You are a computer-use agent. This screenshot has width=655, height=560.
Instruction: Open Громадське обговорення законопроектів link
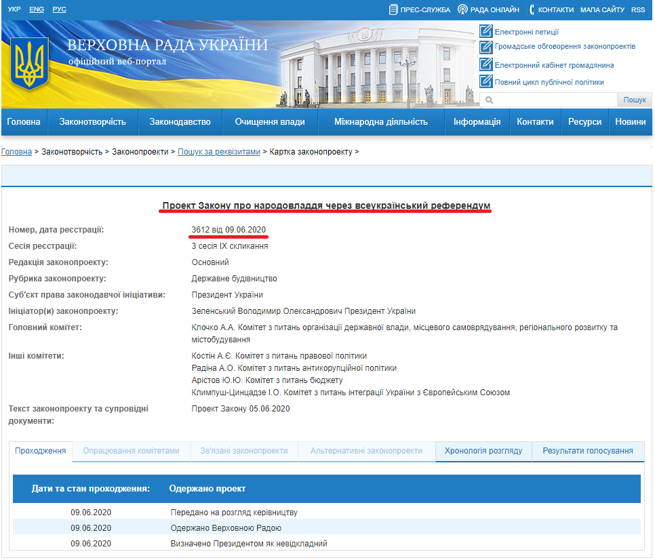click(x=565, y=46)
